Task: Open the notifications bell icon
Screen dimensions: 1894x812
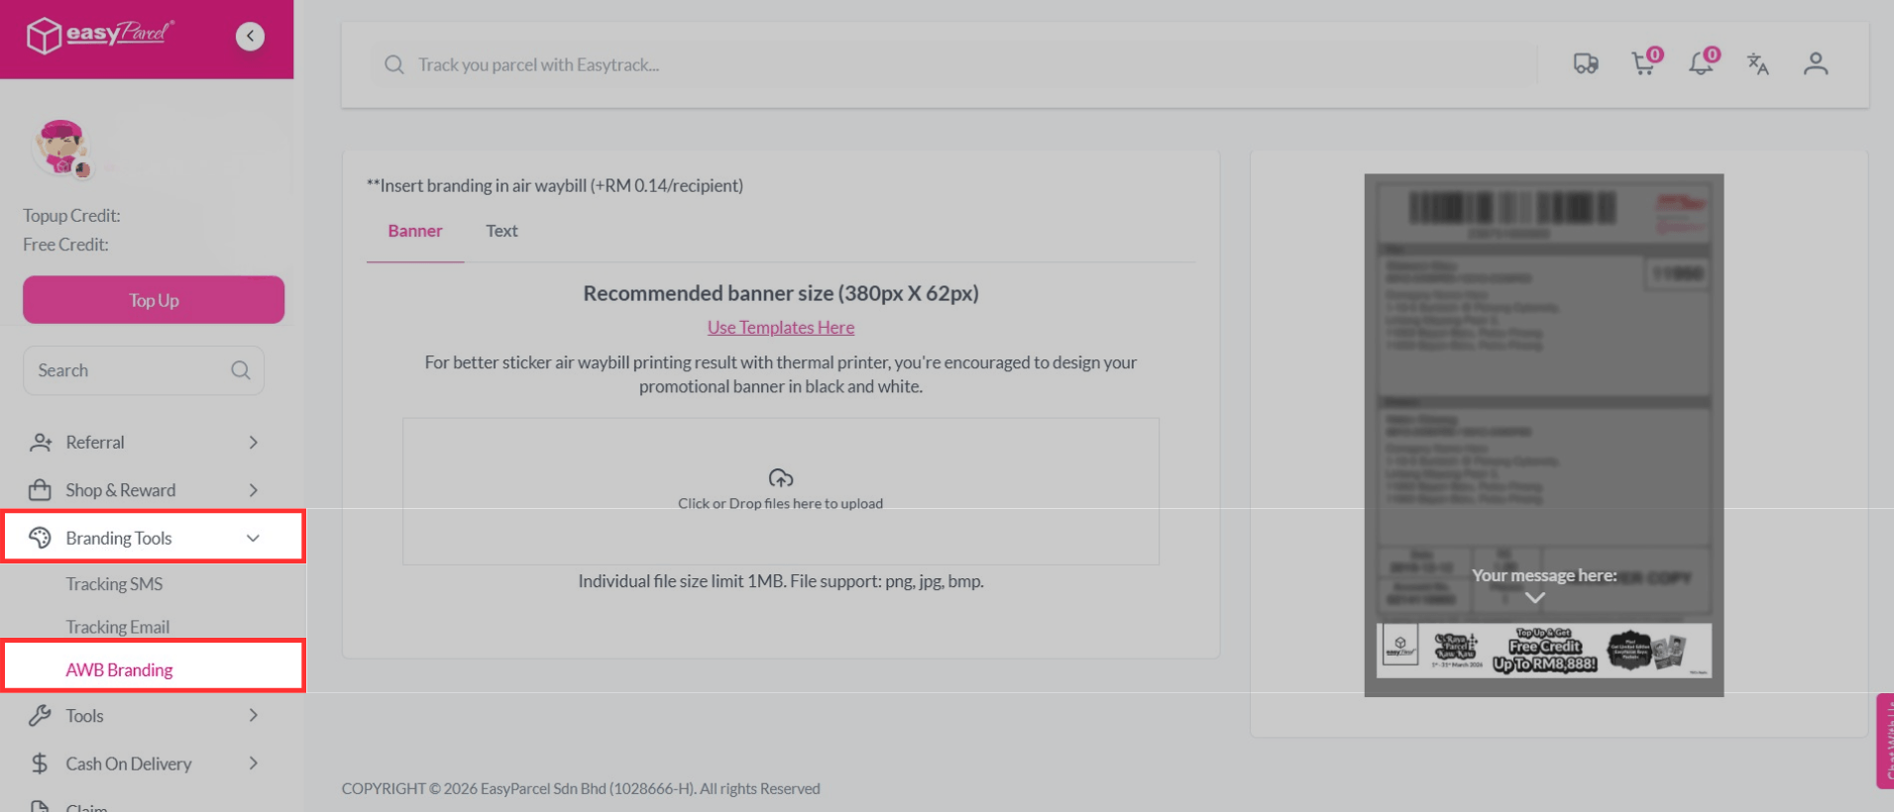Action: click(1701, 64)
